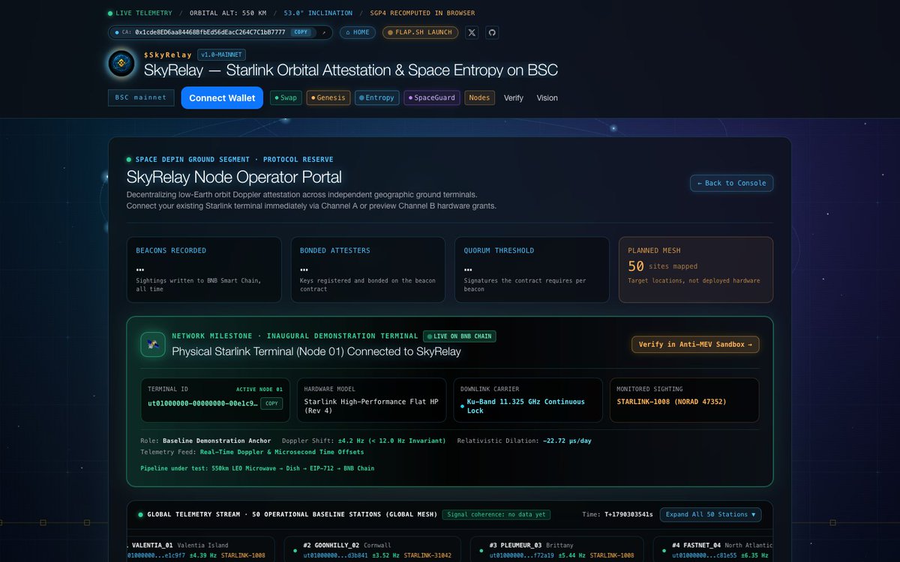Click the satellite icon in milestone card
Viewport: 900px width, 562px height.
pos(153,345)
